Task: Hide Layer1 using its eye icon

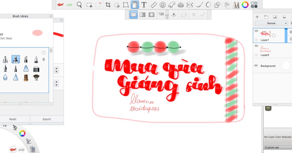Action: pyautogui.click(x=256, y=31)
